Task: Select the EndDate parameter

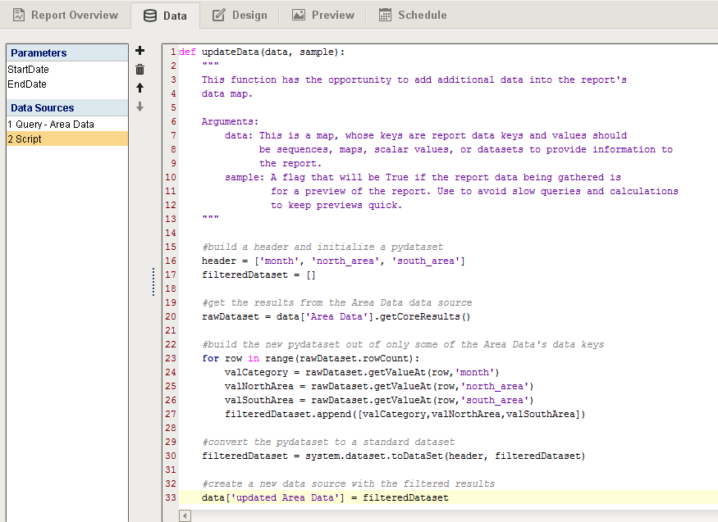Action: coord(27,84)
